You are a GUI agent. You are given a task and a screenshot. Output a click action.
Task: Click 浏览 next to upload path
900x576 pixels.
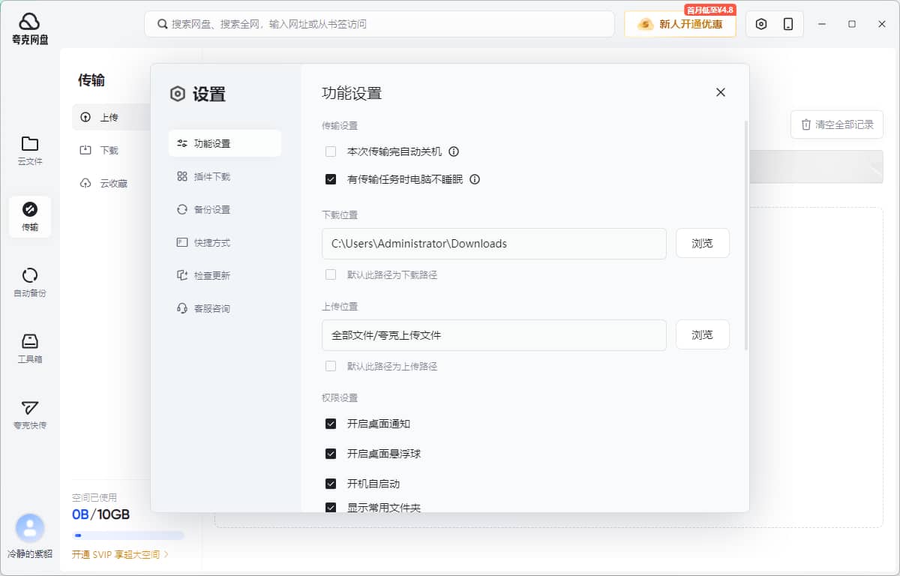pos(703,334)
